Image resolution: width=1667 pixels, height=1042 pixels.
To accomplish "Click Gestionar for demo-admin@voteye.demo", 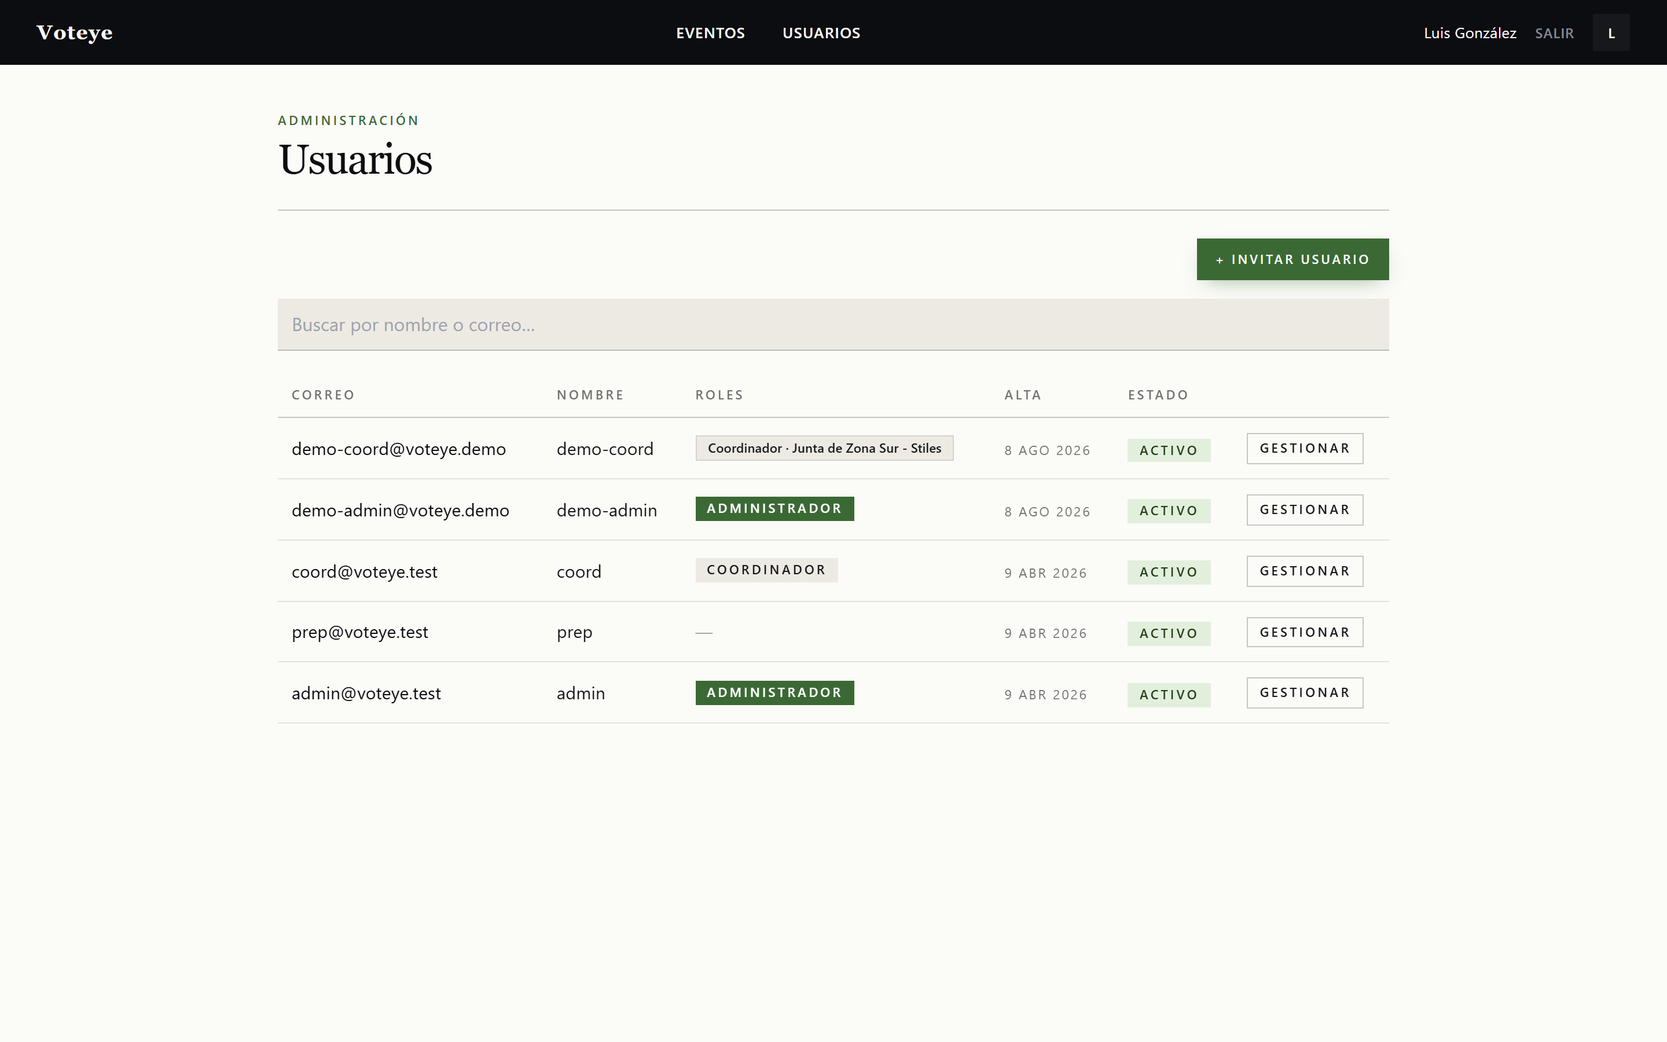I will coord(1305,510).
